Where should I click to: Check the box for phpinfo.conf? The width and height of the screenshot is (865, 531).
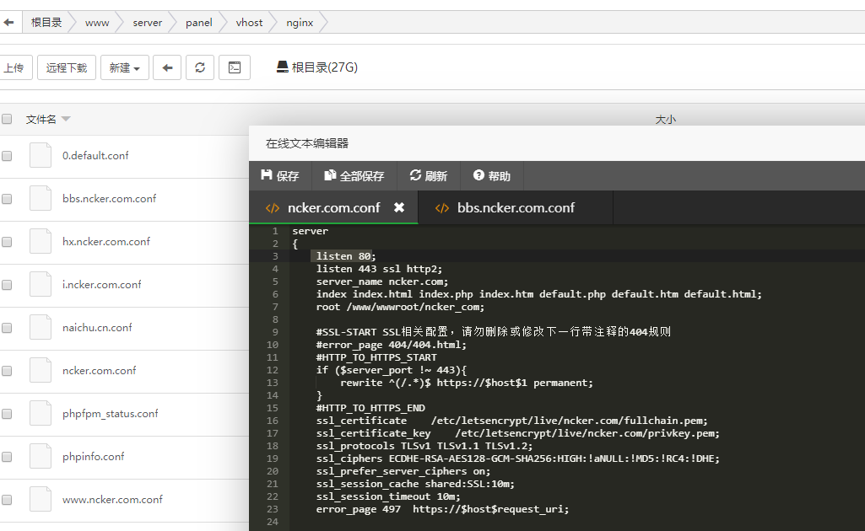7,457
